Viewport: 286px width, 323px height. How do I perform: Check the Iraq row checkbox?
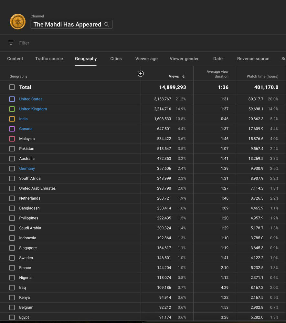12,287
